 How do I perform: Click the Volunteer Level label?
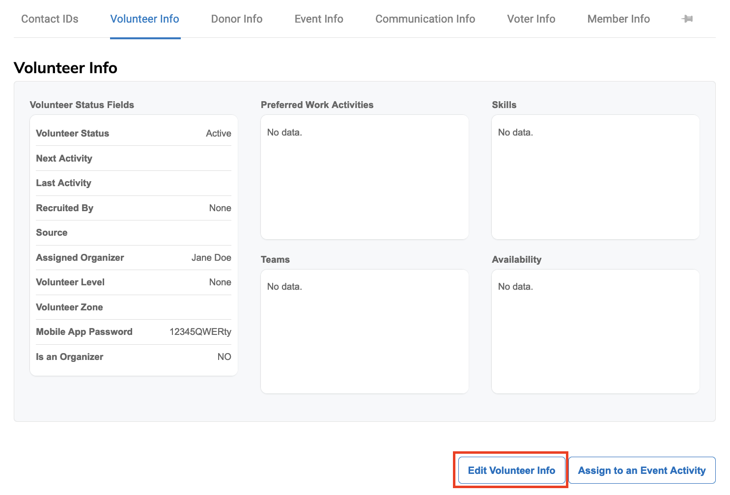click(70, 282)
